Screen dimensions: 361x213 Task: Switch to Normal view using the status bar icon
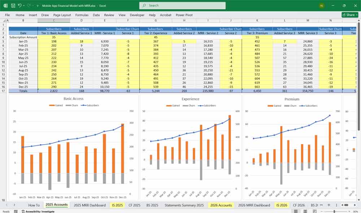[296, 211]
